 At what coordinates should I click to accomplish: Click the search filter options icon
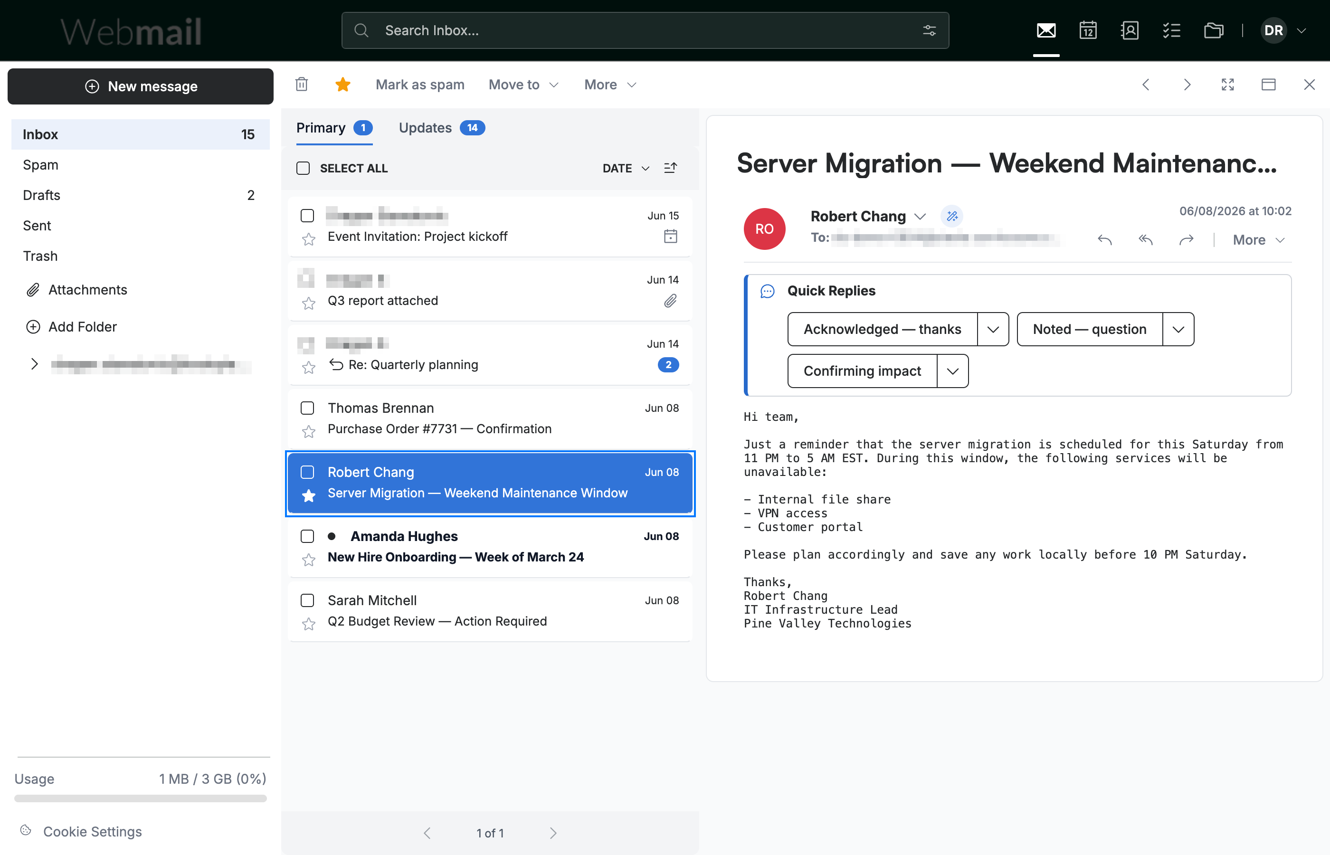point(929,30)
